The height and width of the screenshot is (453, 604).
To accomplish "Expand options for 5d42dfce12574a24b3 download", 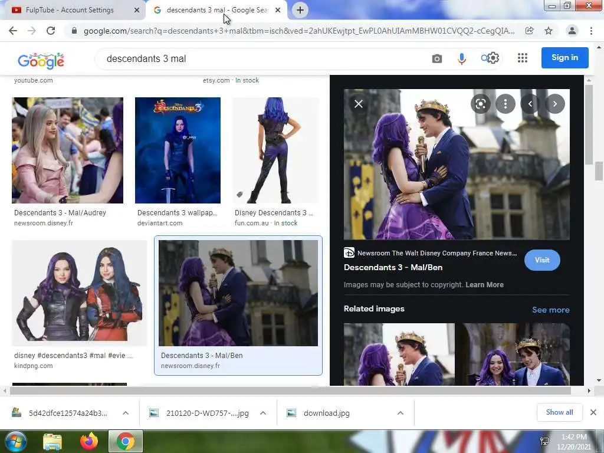I will (126, 413).
